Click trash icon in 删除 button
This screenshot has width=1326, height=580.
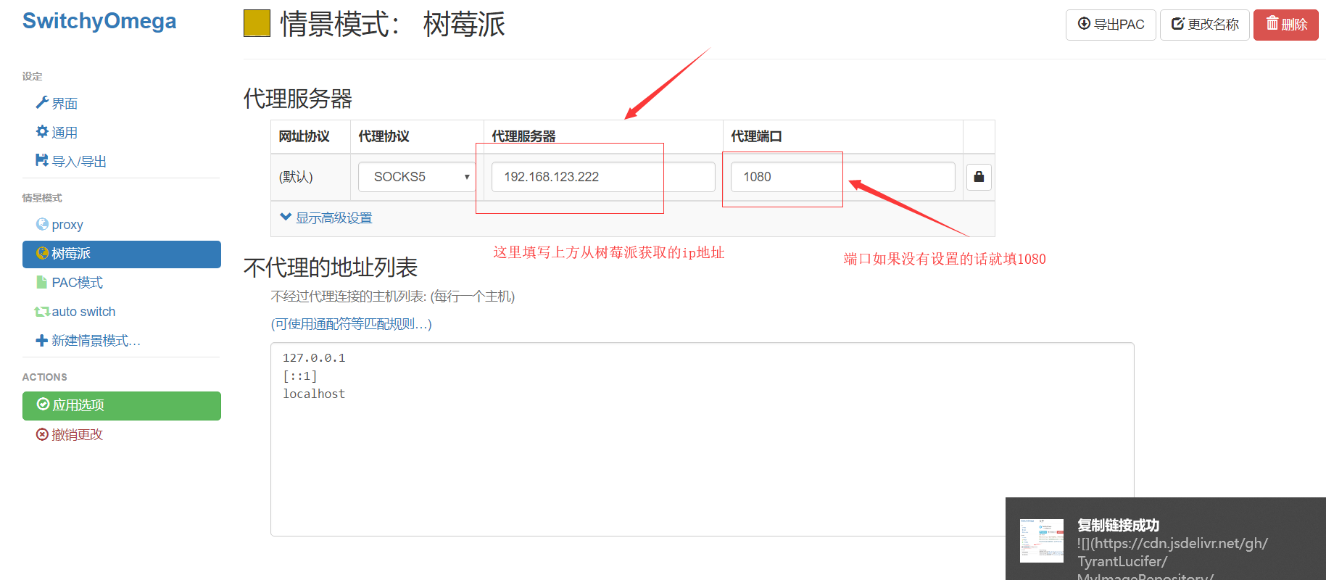coord(1272,24)
